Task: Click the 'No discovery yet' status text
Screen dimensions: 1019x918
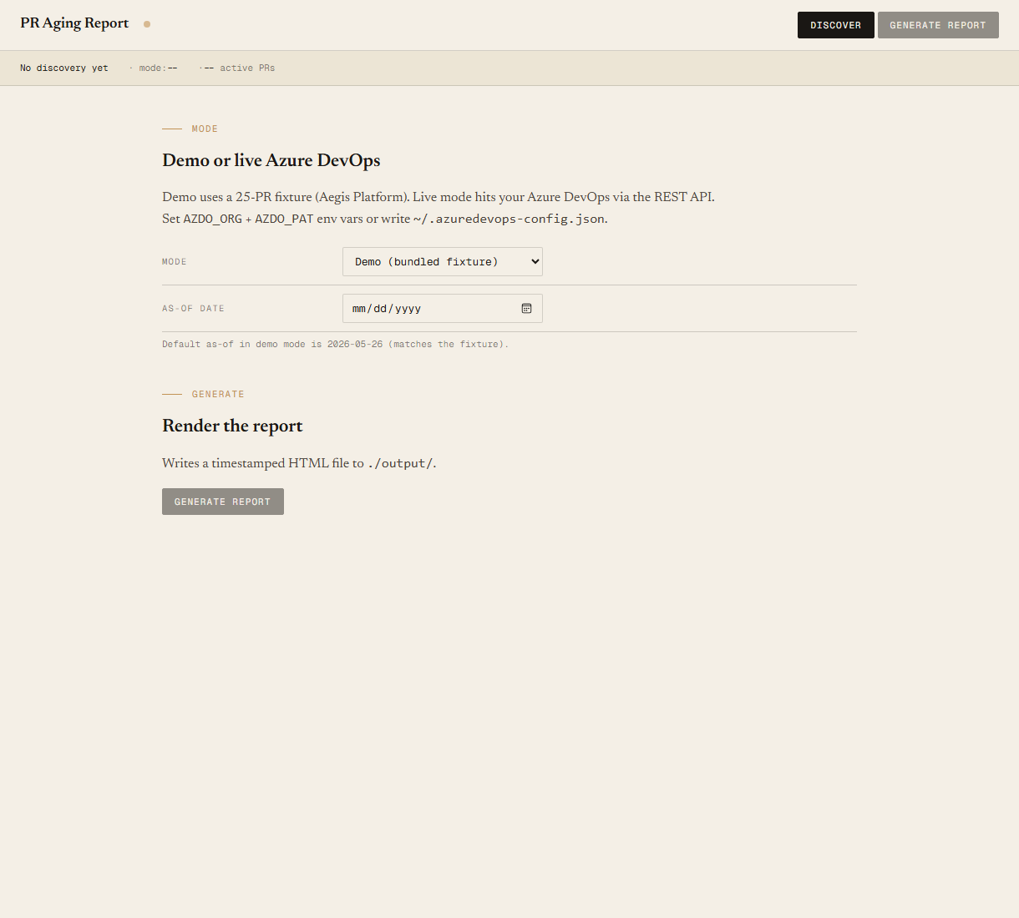Action: tap(64, 68)
